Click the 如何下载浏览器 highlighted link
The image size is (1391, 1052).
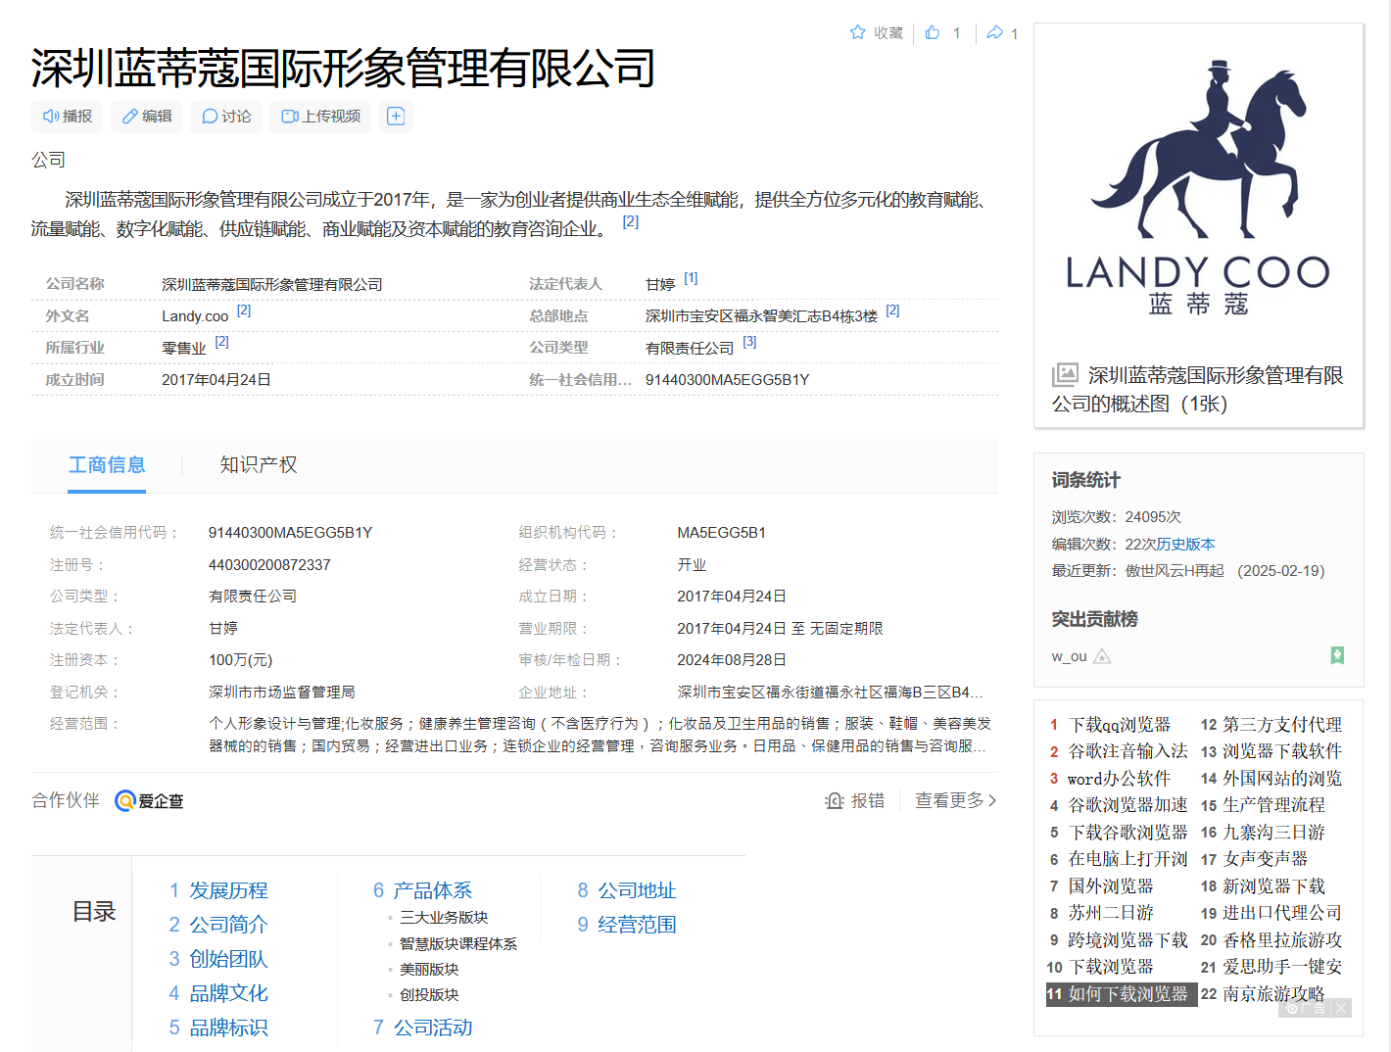(x=1128, y=994)
